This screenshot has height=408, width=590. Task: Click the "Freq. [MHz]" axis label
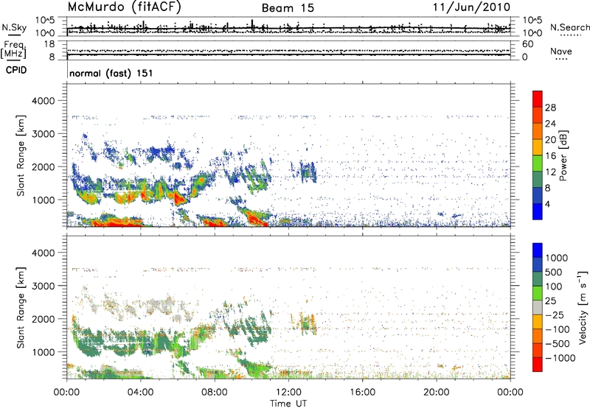pyautogui.click(x=13, y=49)
